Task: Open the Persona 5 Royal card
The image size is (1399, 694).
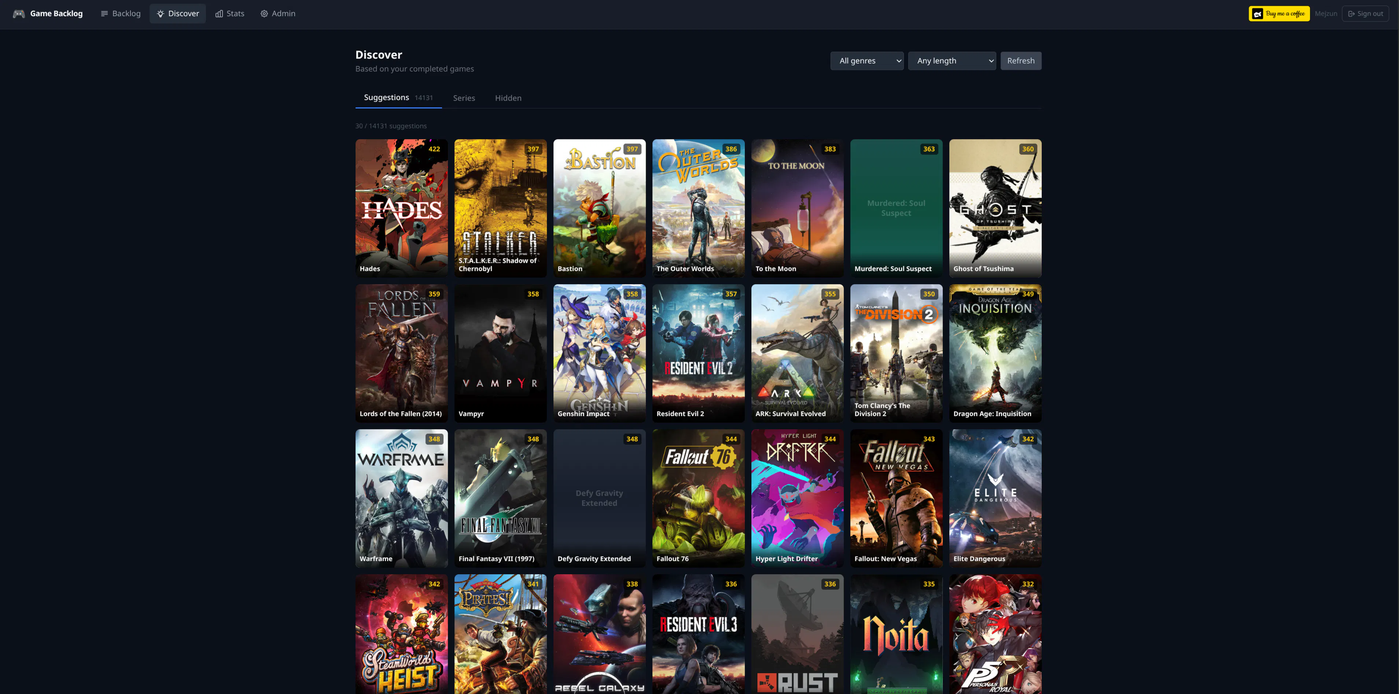Action: pyautogui.click(x=995, y=634)
